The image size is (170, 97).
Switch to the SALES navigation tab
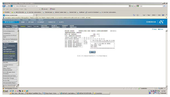(8, 26)
